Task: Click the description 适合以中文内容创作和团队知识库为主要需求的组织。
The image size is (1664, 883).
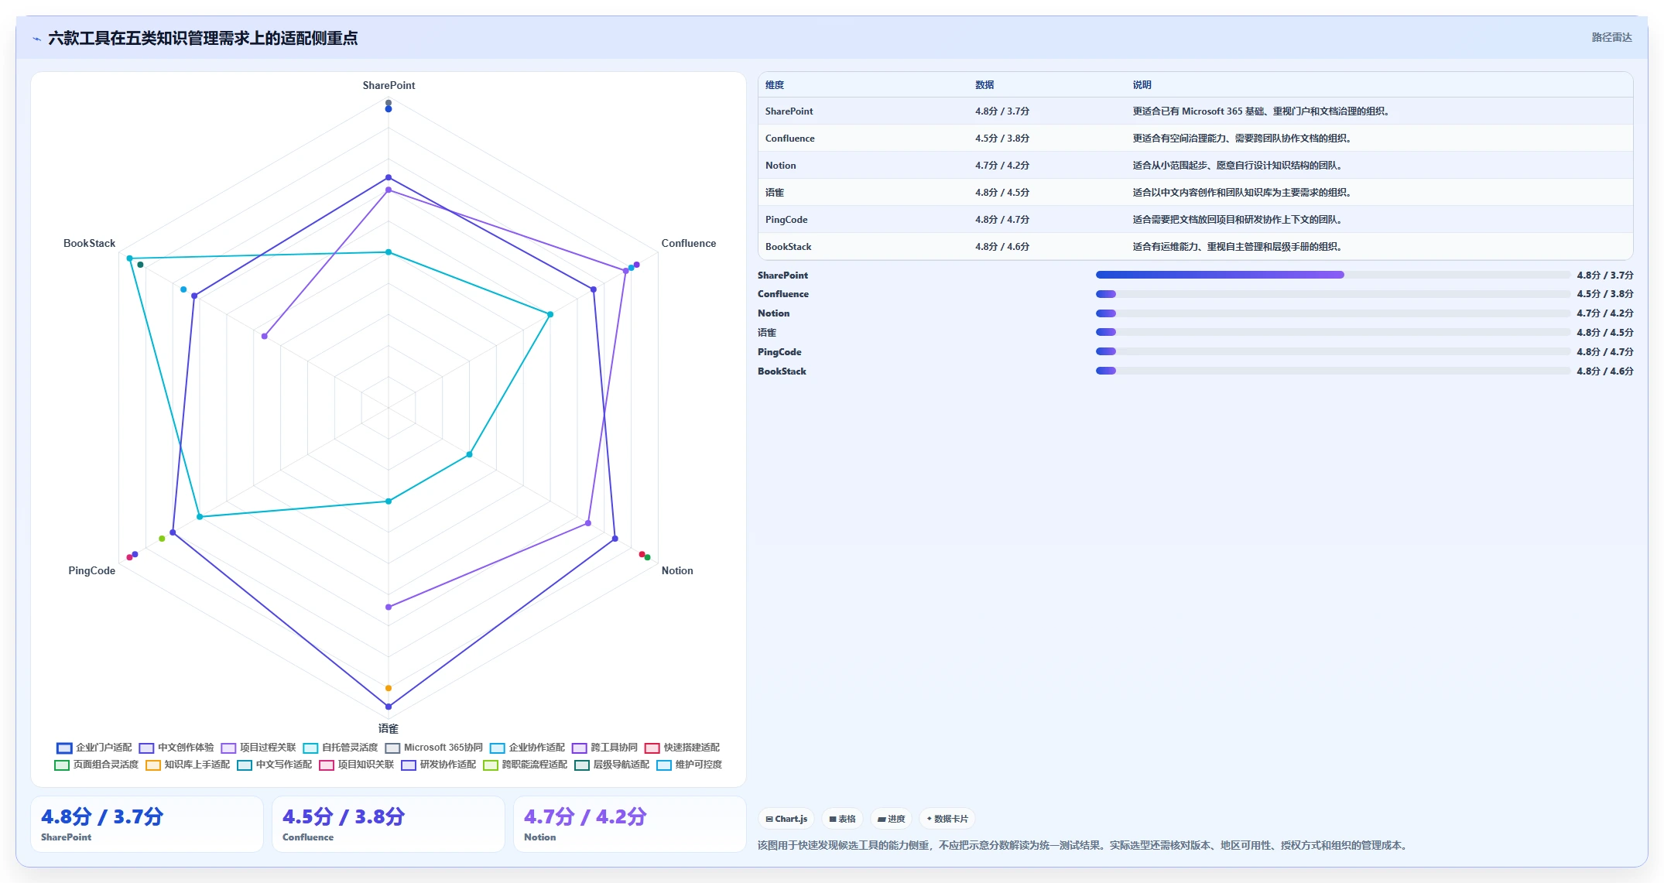Action: (1242, 193)
